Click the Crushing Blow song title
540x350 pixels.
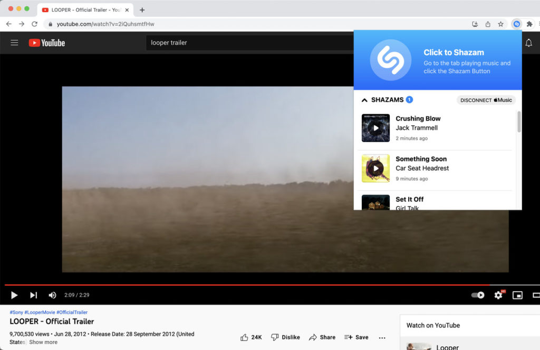coord(418,118)
